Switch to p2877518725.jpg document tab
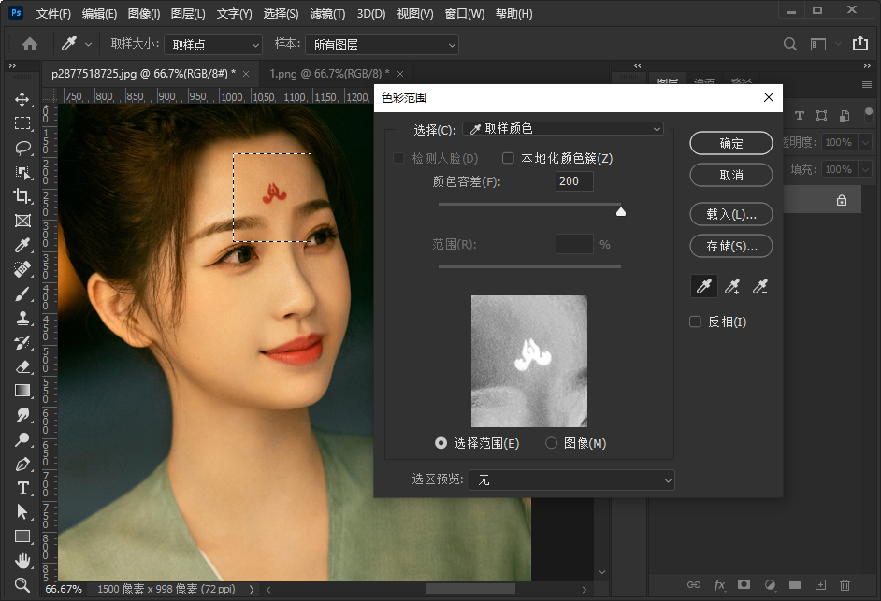This screenshot has height=601, width=881. 143,74
